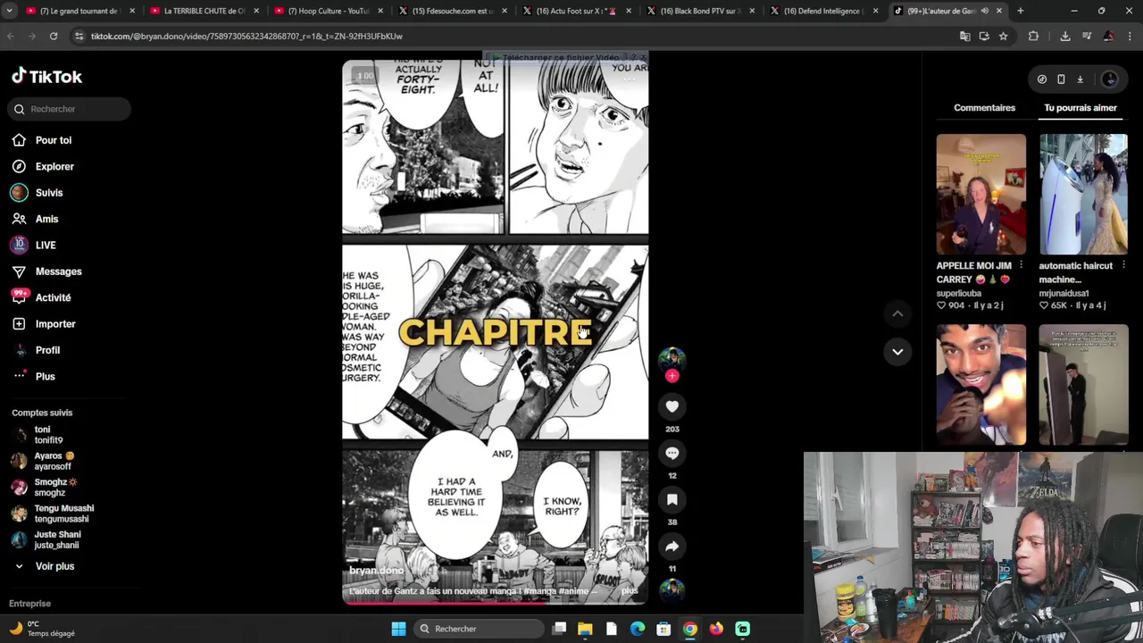Click the taskbar Rechercher search box

479,629
